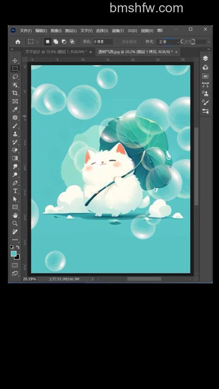Open marquee tool preset picker arrow
Viewport: 219px width, 389px height.
[x=38, y=42]
